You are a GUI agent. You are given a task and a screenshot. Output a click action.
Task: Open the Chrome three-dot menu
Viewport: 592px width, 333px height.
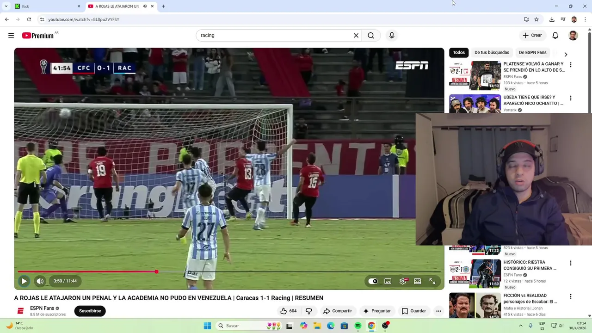coord(585,19)
